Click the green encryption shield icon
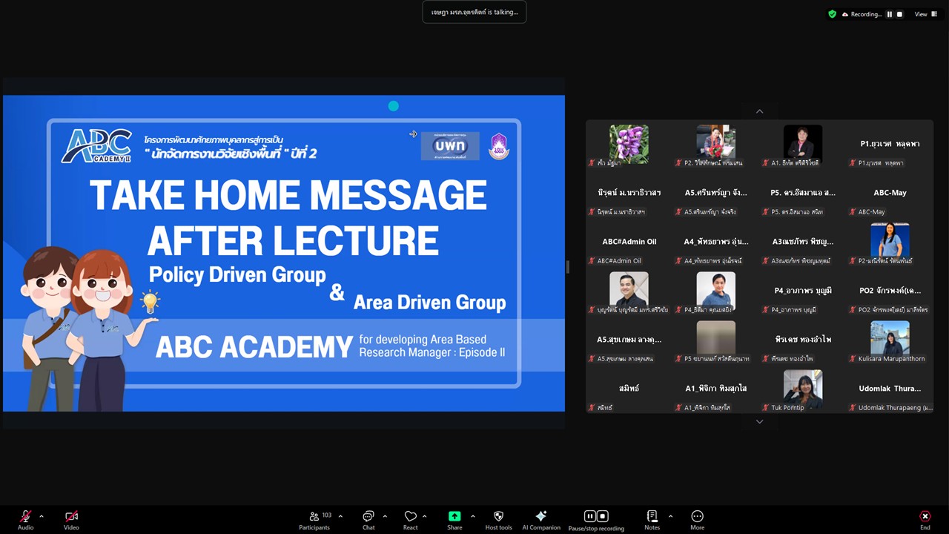 832,14
